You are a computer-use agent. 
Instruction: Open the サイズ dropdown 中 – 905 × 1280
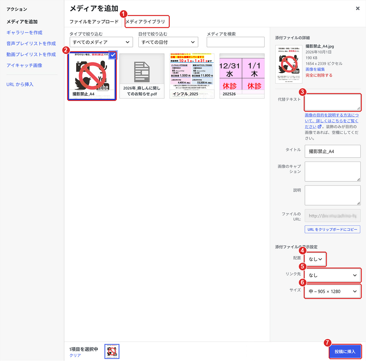pyautogui.click(x=333, y=291)
